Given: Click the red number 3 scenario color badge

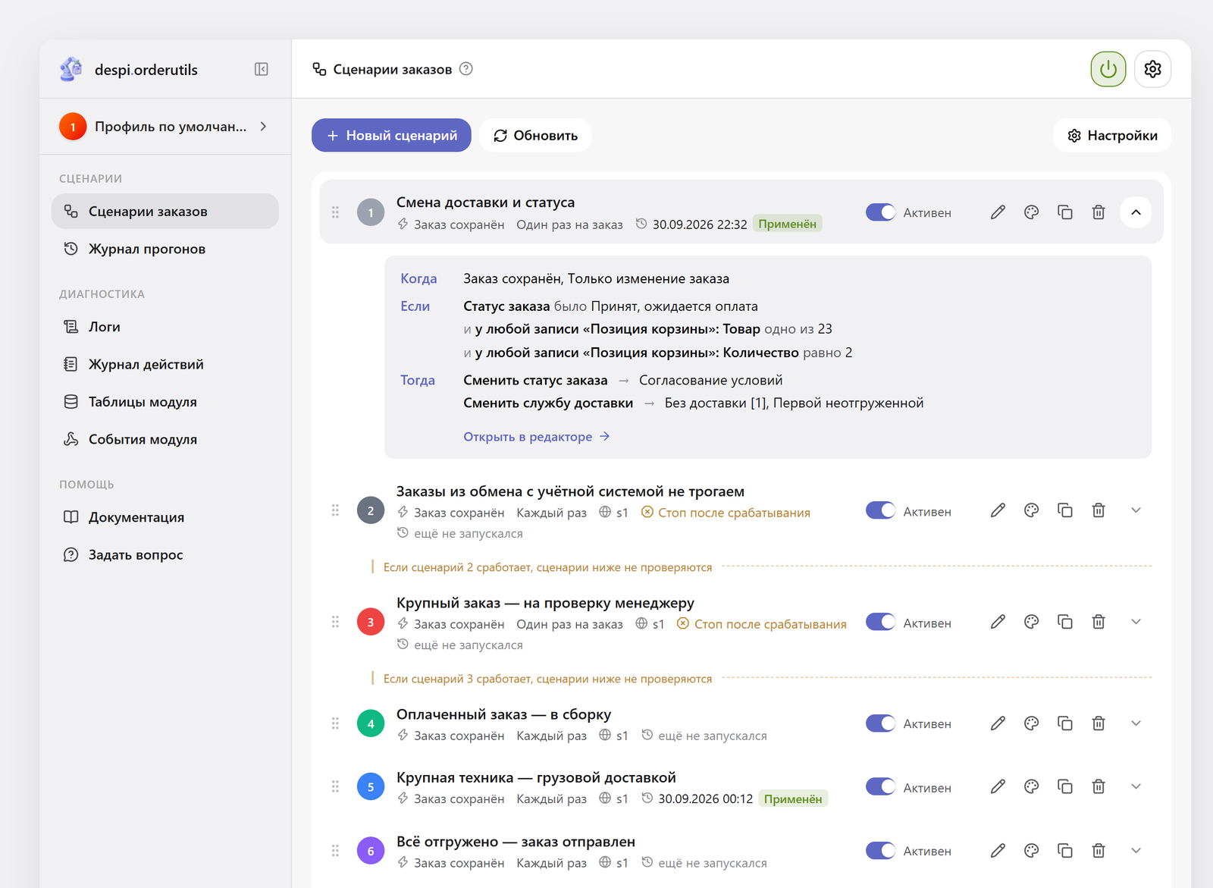Looking at the screenshot, I should [x=371, y=622].
